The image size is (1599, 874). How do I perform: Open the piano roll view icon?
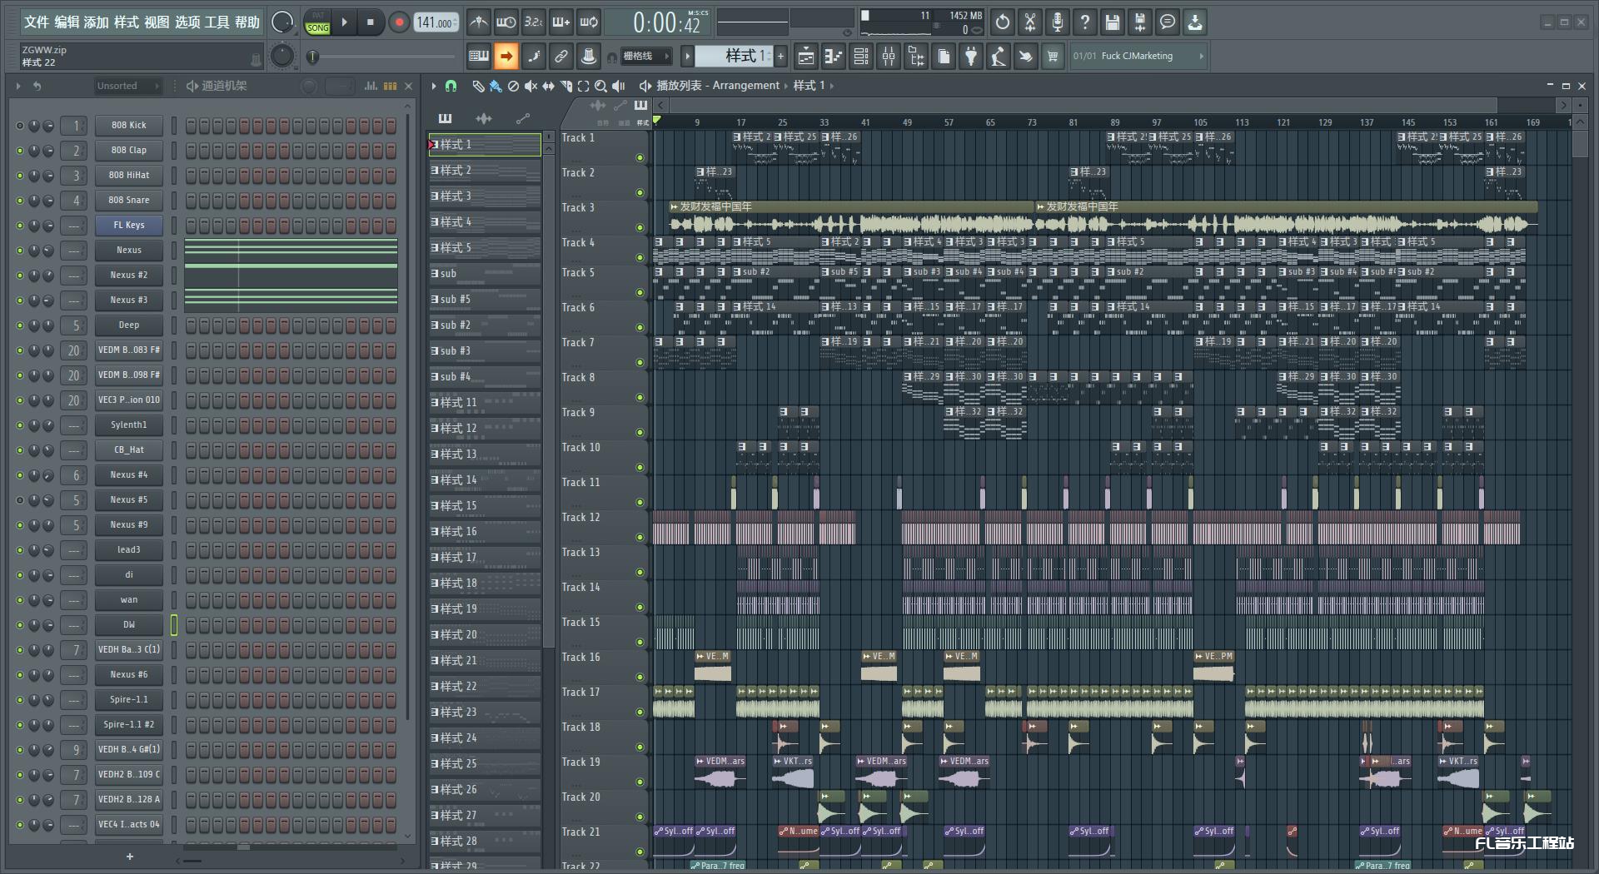point(834,56)
